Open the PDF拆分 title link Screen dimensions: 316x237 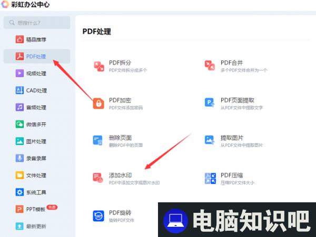coord(120,63)
